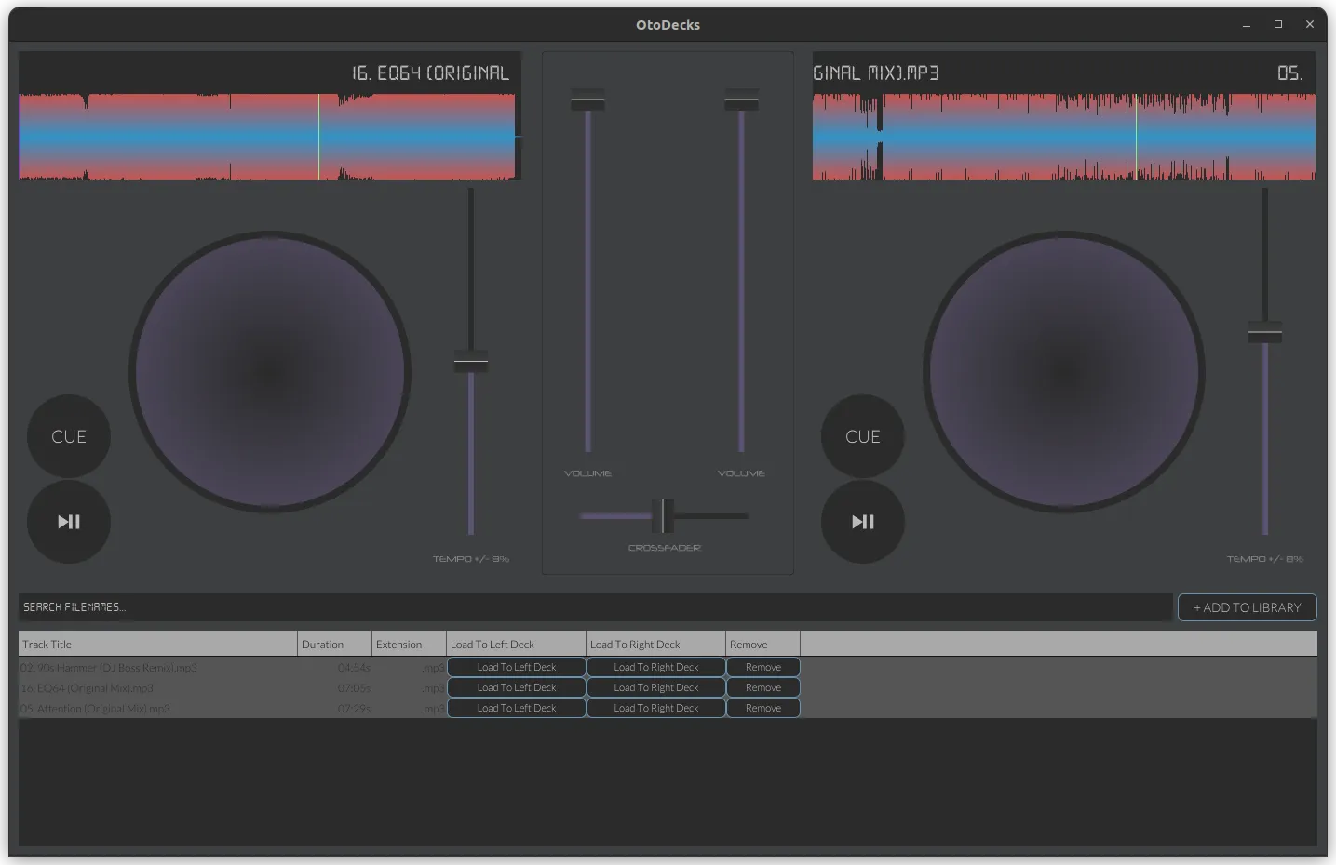Move the crossfader control

tap(664, 516)
